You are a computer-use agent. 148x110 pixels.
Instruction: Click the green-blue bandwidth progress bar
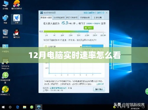coord(74,31)
